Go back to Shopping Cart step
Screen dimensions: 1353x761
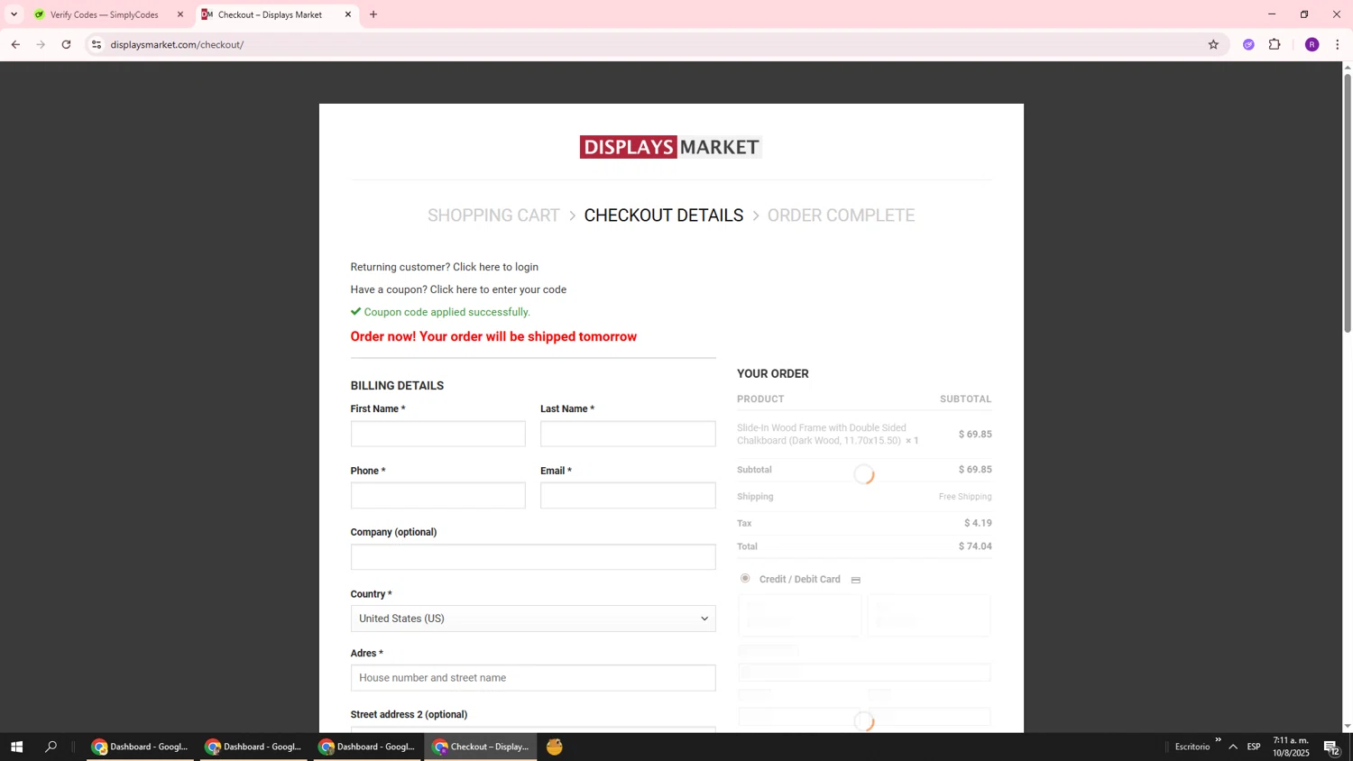pos(493,215)
